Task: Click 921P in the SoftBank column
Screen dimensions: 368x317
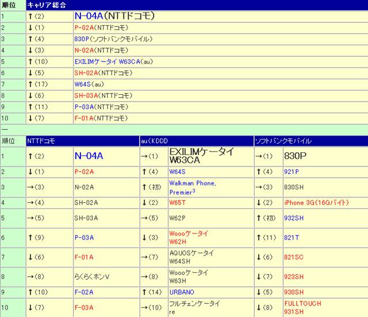Action: point(292,172)
